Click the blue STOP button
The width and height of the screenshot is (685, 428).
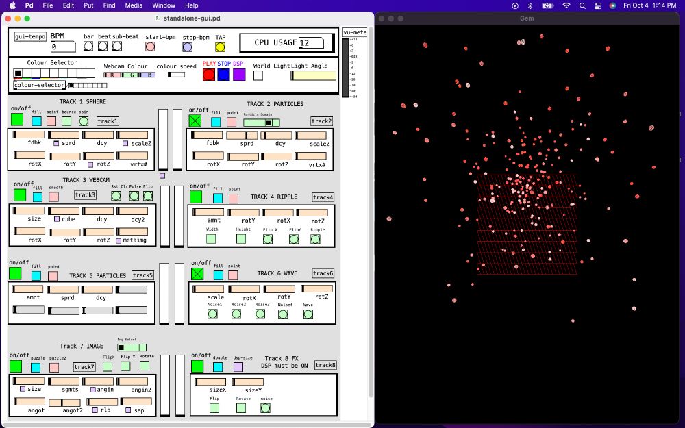pyautogui.click(x=224, y=75)
